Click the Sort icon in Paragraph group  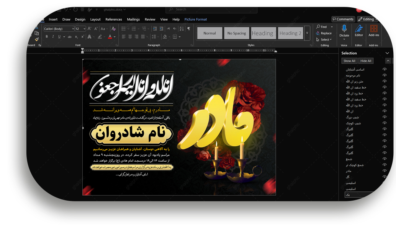(x=182, y=29)
